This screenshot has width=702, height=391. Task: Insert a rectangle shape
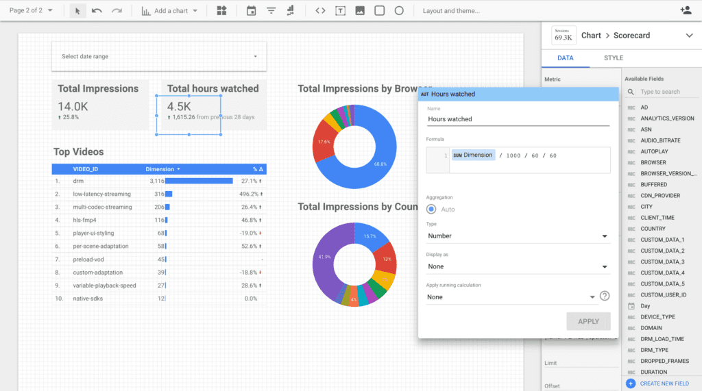pos(380,11)
